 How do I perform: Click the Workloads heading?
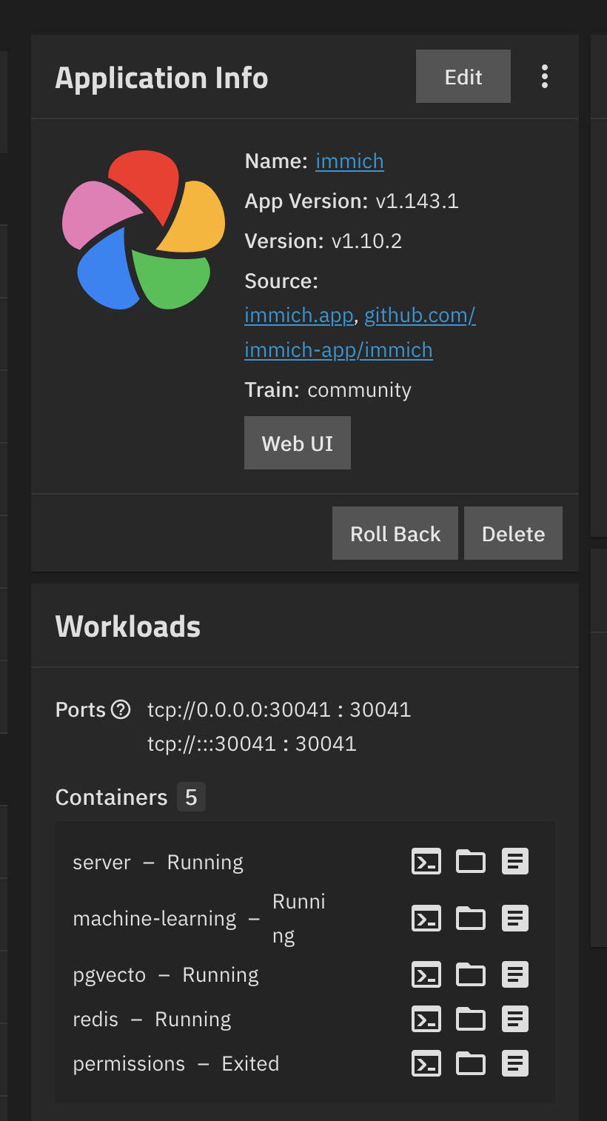click(128, 626)
